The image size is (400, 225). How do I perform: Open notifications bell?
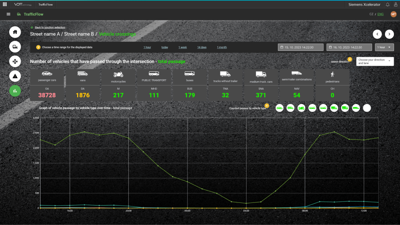387,4
